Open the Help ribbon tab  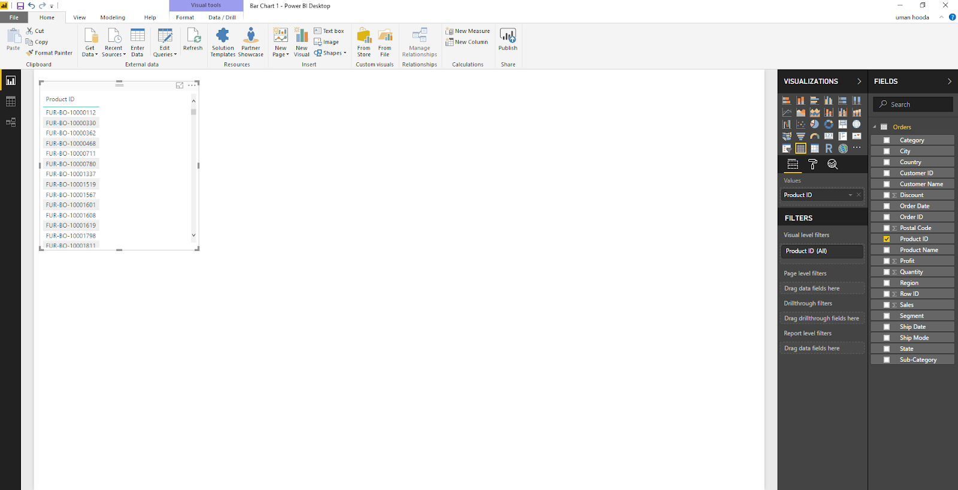point(150,17)
